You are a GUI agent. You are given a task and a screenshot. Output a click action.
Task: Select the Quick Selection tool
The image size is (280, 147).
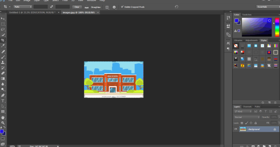tap(3, 35)
